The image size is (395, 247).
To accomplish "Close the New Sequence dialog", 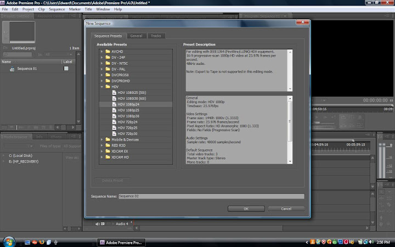I will (302, 22).
